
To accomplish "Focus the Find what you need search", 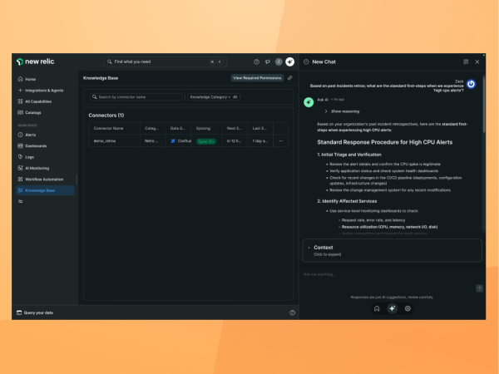I will pyautogui.click(x=165, y=62).
